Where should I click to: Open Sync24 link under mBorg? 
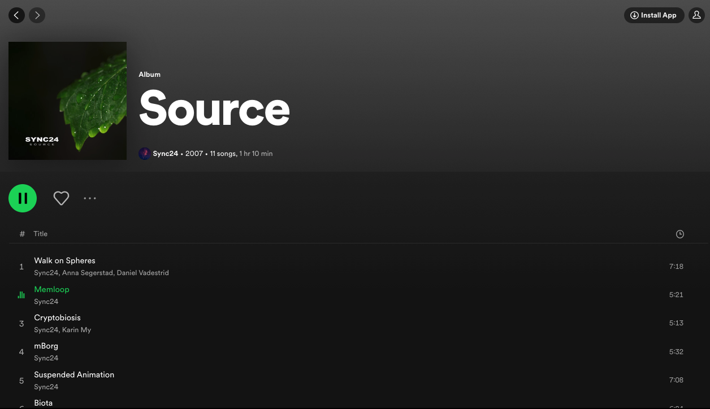[46, 358]
